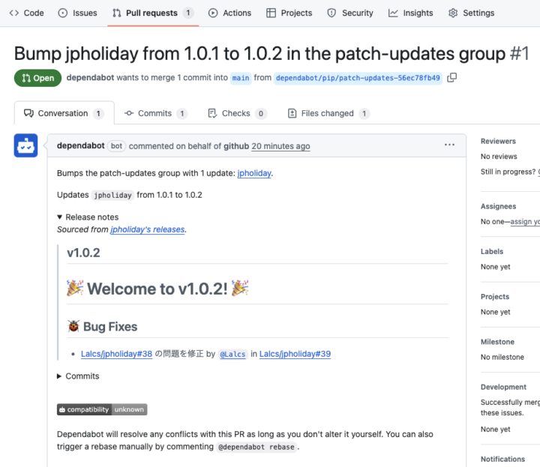
Task: Switch to the Files changed tab
Action: click(328, 113)
